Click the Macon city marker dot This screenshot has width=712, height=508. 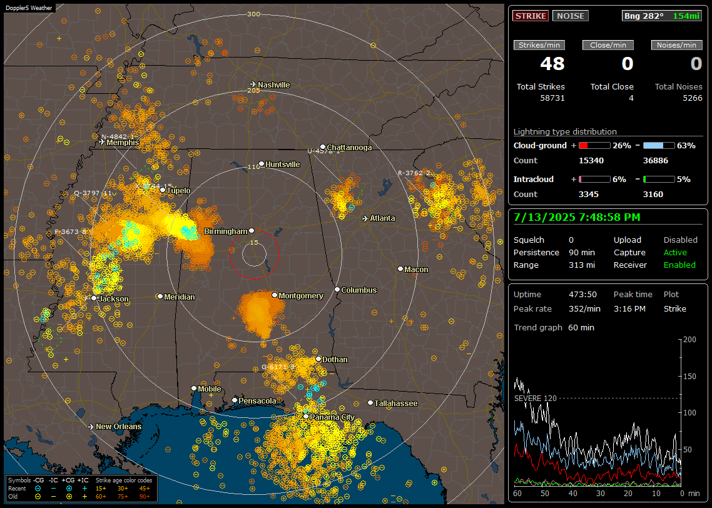pos(400,269)
